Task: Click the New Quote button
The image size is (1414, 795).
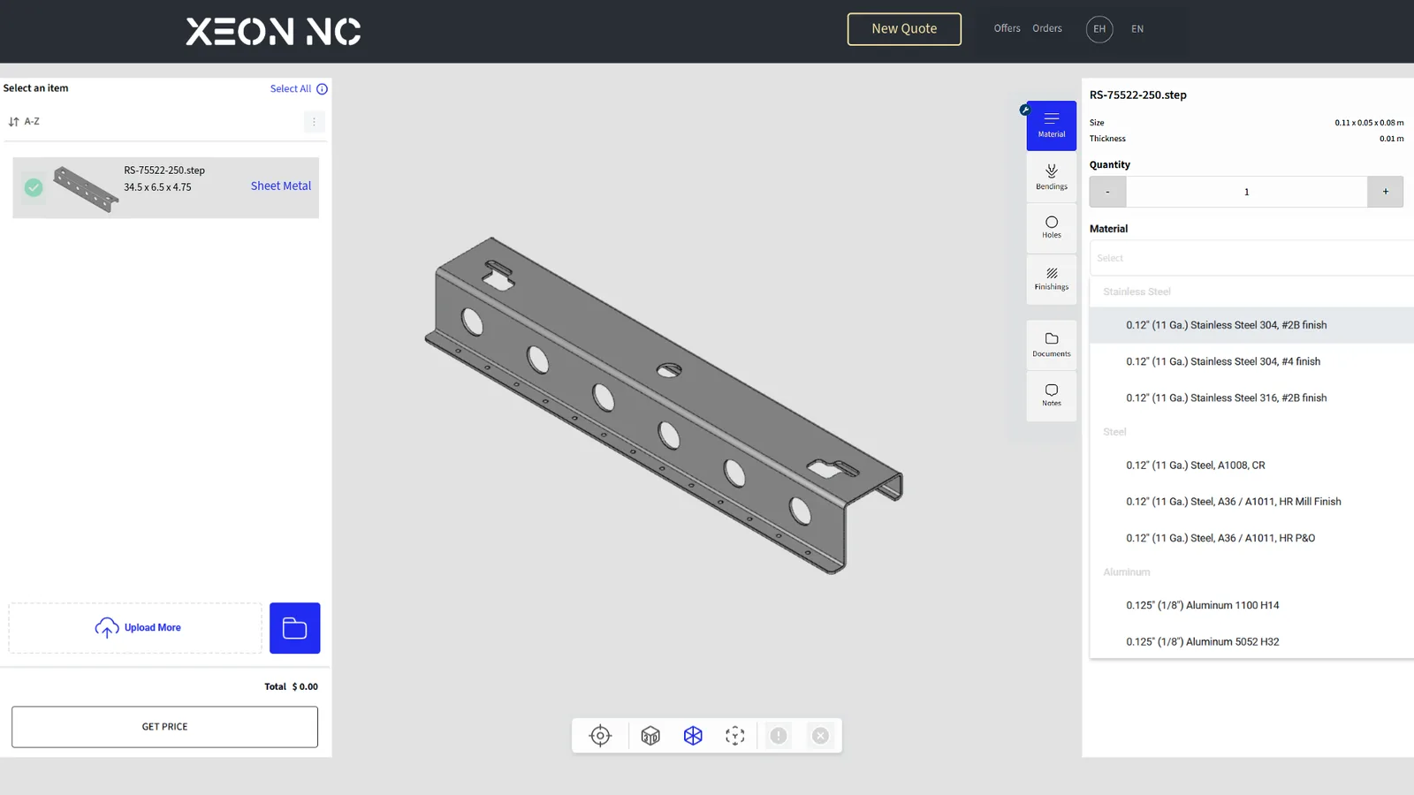Action: click(904, 29)
